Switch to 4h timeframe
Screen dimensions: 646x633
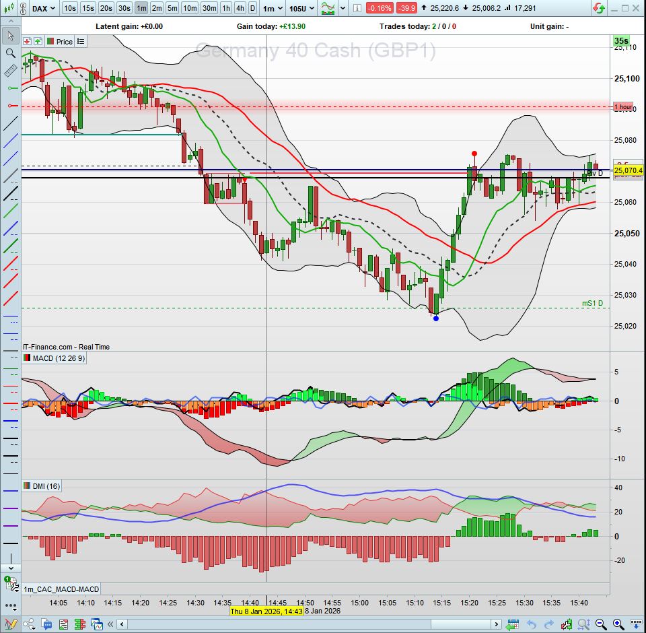(240, 8)
